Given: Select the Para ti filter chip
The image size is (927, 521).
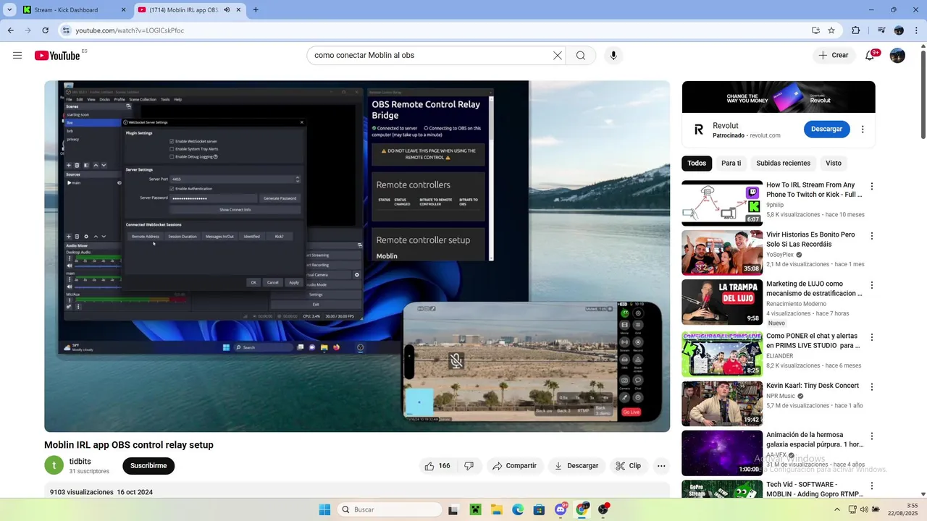Looking at the screenshot, I should [x=731, y=164].
